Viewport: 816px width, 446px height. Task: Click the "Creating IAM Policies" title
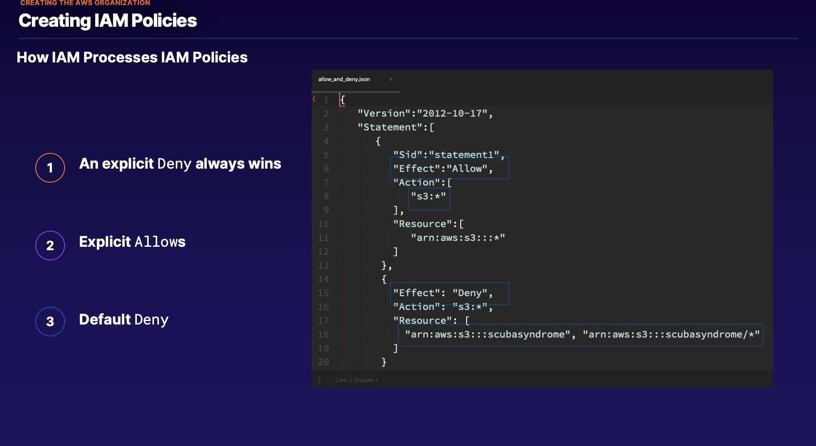pos(108,20)
